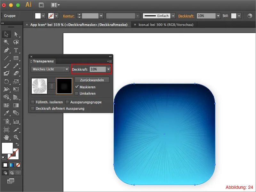Select the Free Transform tool
Screen dimensions: 256x192
click(16, 89)
